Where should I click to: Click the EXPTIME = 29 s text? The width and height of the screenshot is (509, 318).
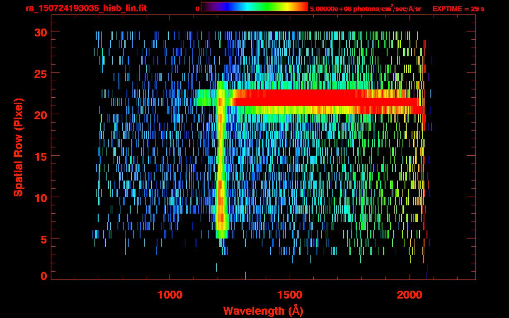click(458, 9)
